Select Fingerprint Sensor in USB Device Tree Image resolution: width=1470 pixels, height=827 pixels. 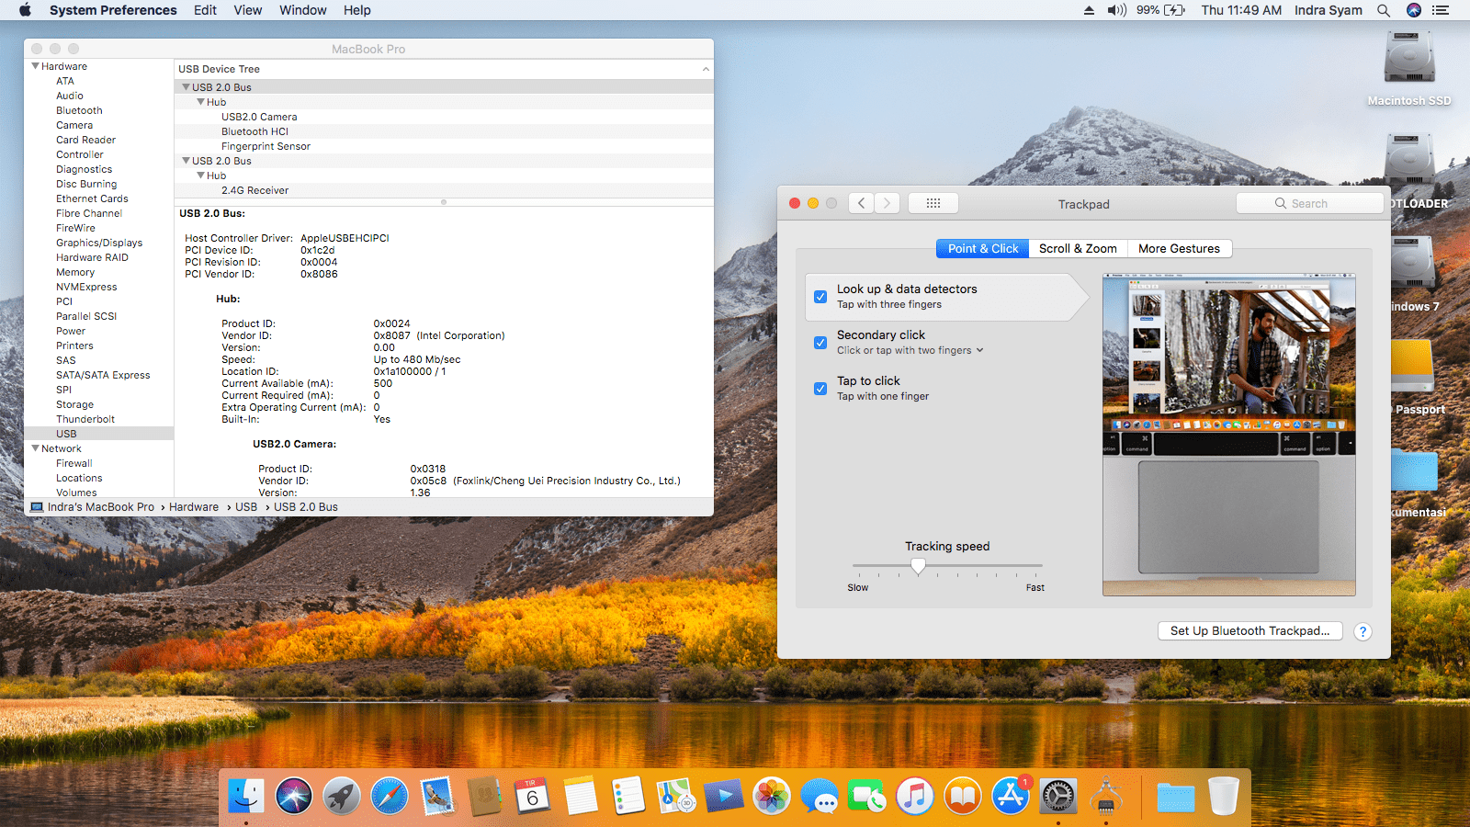coord(266,146)
